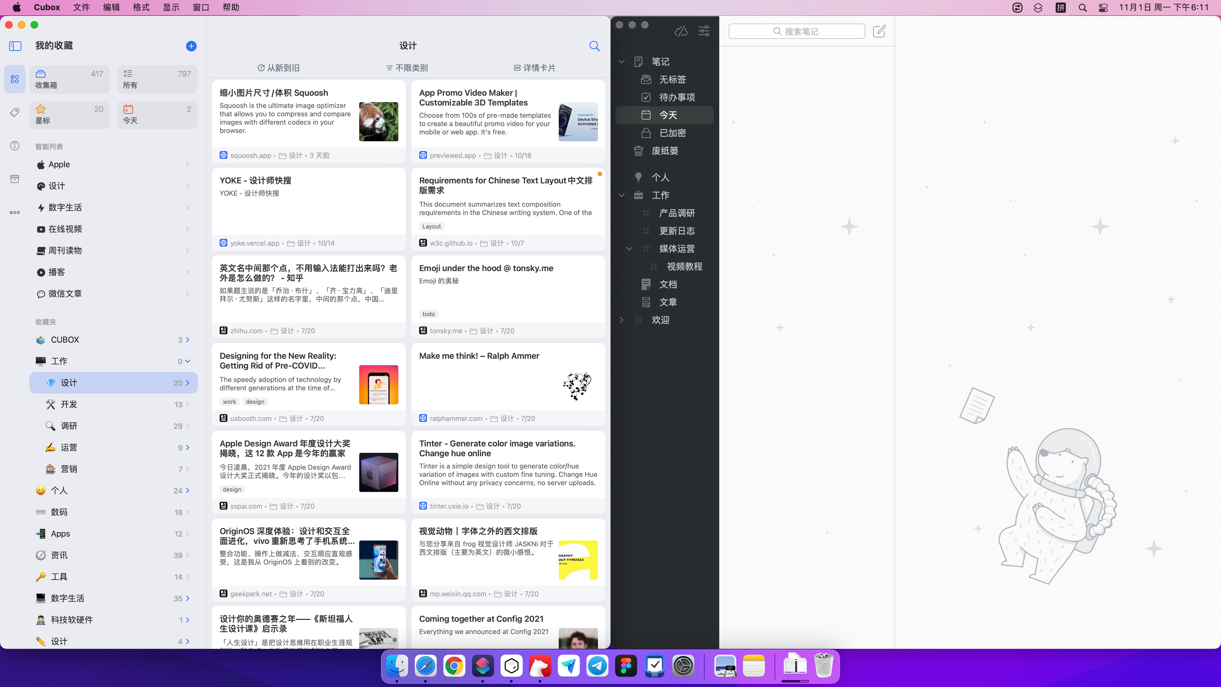Open the Trash in the Dock
1221x687 pixels.
[x=824, y=666]
